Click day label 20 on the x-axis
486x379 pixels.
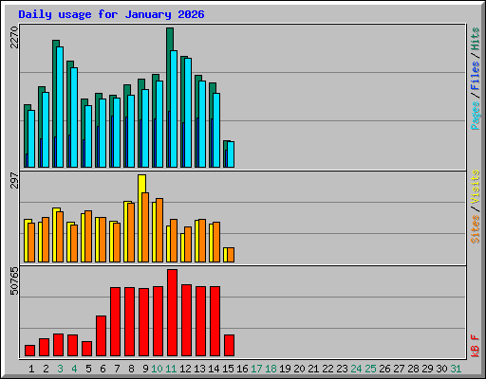coord(299,369)
